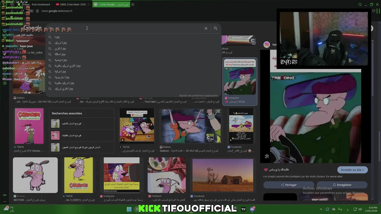Open the MOYAN Courage dog thumbnail on white
This screenshot has height=214, width=381.
35,175
